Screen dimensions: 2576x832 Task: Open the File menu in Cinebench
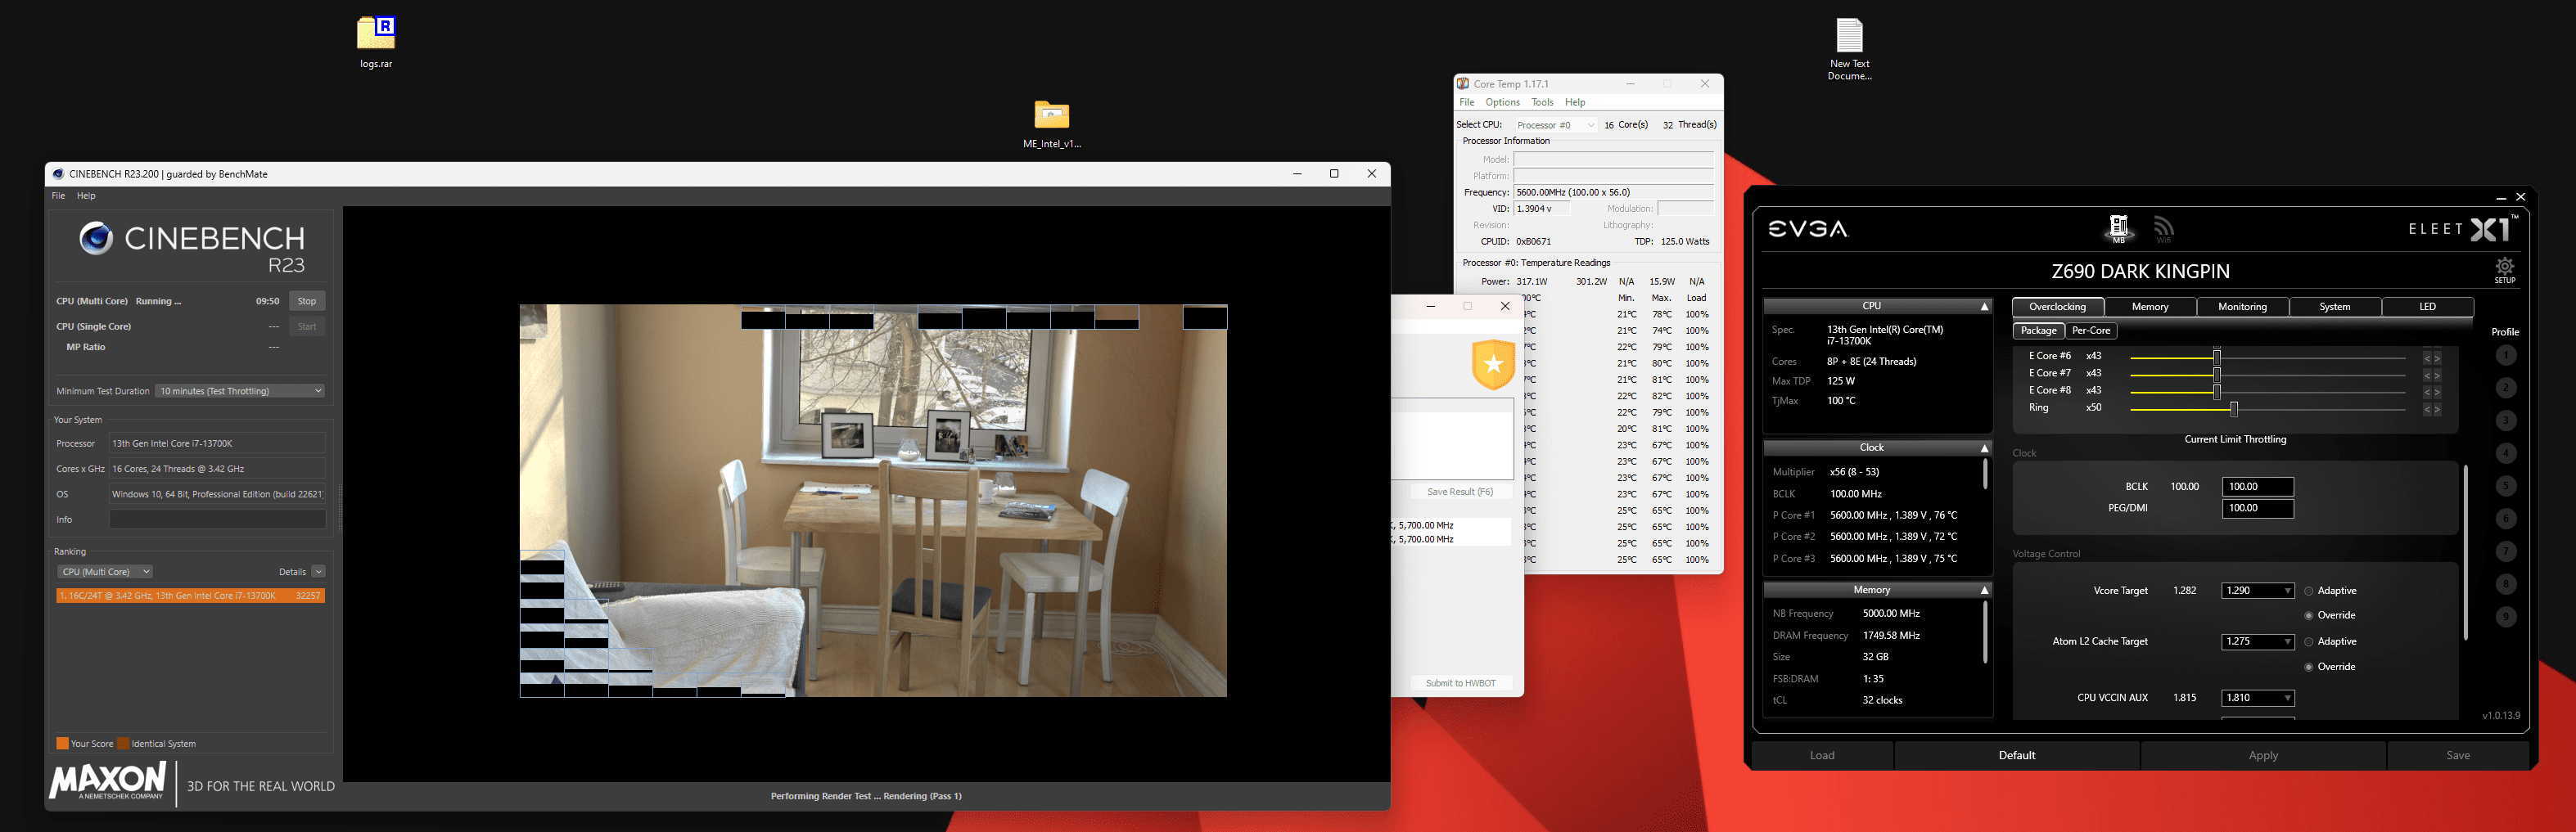[x=58, y=196]
